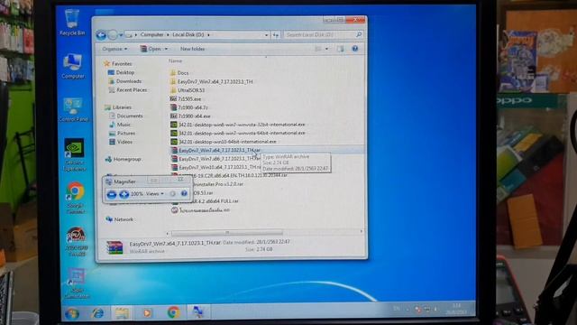This screenshot has height=325, width=577.
Task: Click the Magnifier zoom out minus button
Action: 112,194
